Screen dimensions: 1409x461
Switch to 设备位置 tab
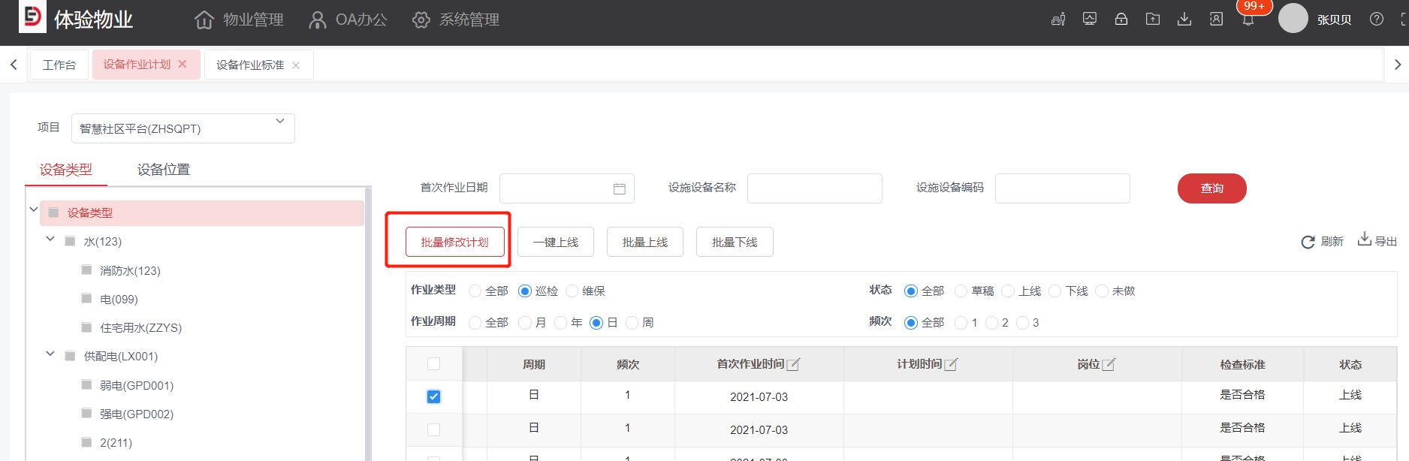coord(164,170)
